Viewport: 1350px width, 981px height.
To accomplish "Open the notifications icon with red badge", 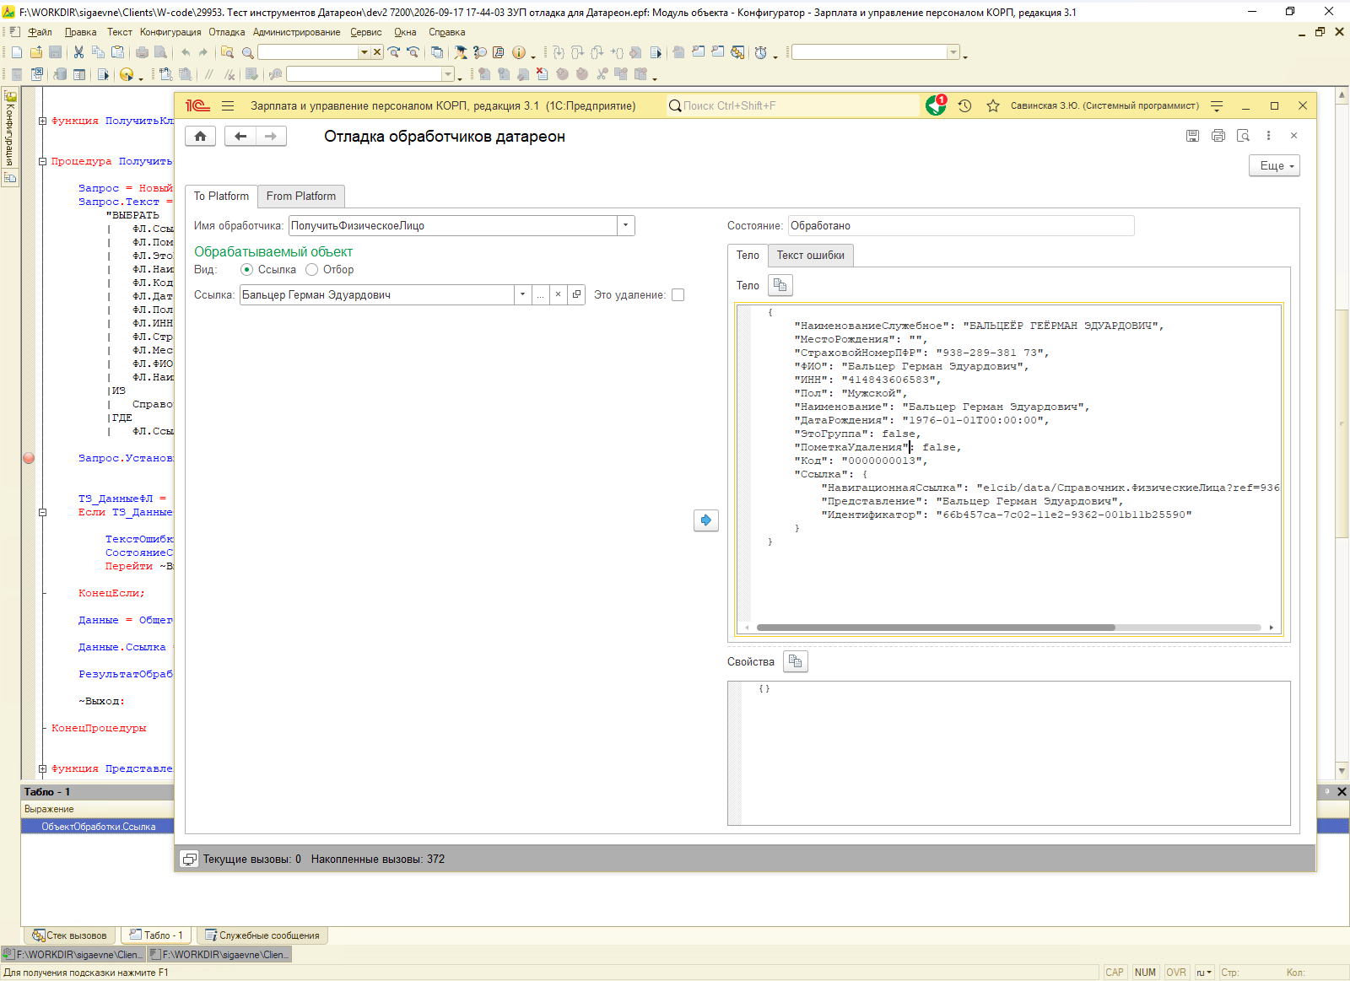I will point(936,105).
